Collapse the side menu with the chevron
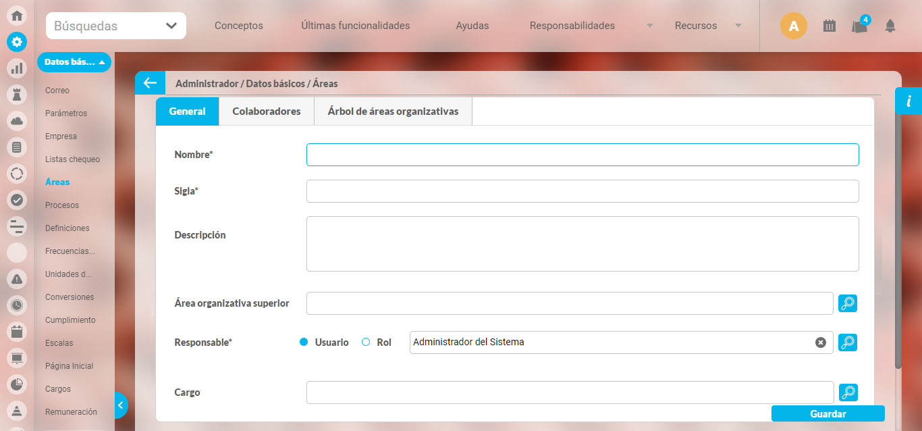The width and height of the screenshot is (922, 431). [x=120, y=405]
